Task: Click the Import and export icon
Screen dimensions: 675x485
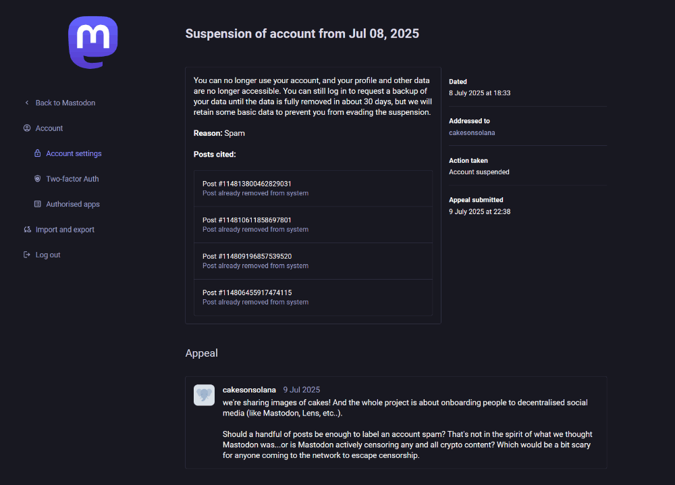Action: 27,230
